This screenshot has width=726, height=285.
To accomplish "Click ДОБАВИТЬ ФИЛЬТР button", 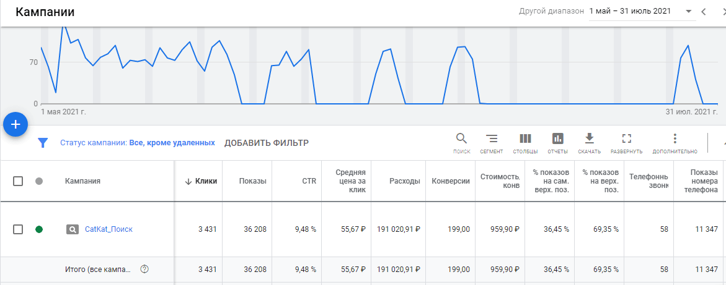I will click(266, 143).
